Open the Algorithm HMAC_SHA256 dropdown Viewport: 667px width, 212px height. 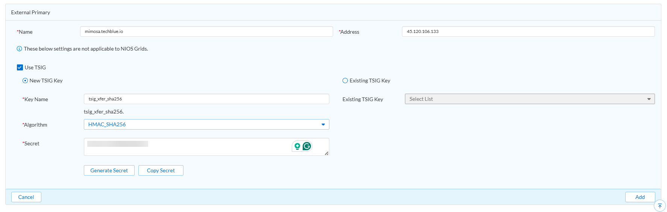click(203, 124)
